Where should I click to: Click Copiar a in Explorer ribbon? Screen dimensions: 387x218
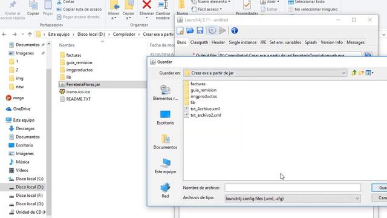pos(129,10)
